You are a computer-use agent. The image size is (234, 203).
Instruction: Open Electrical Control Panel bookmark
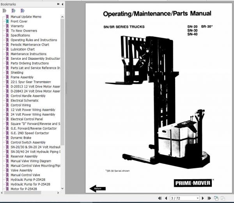point(27,119)
